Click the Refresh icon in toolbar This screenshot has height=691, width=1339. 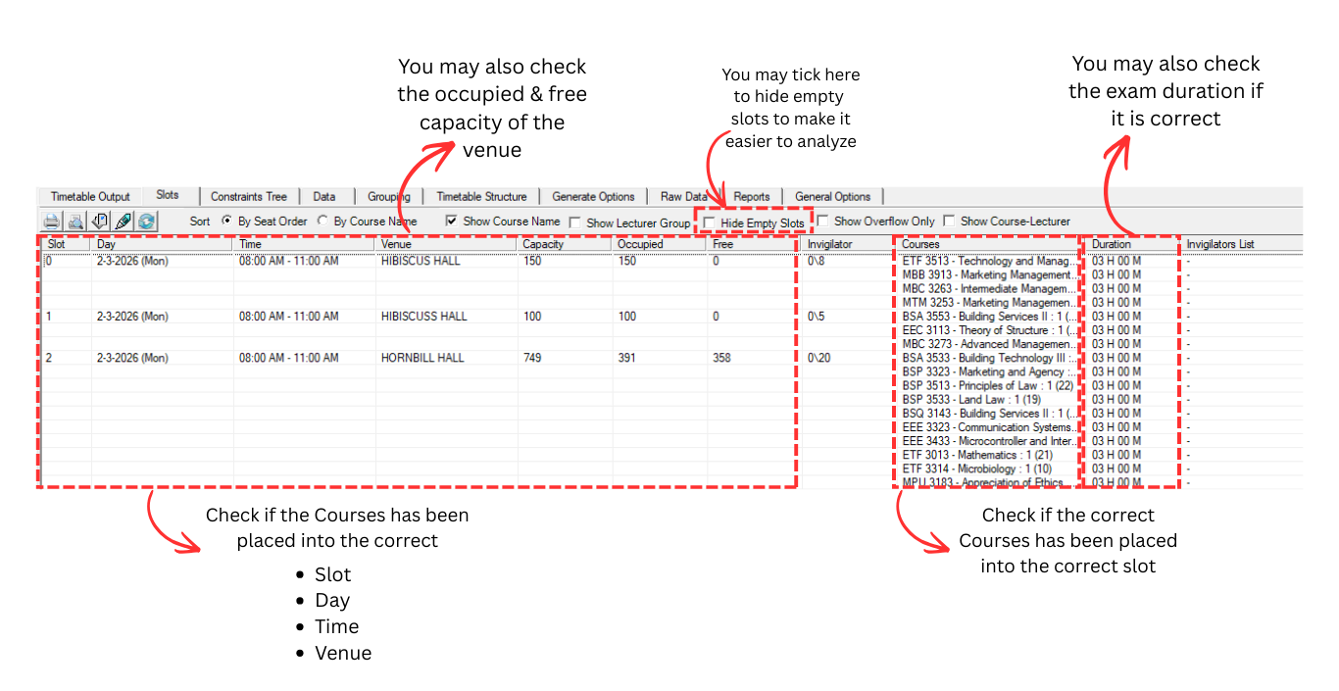point(146,222)
